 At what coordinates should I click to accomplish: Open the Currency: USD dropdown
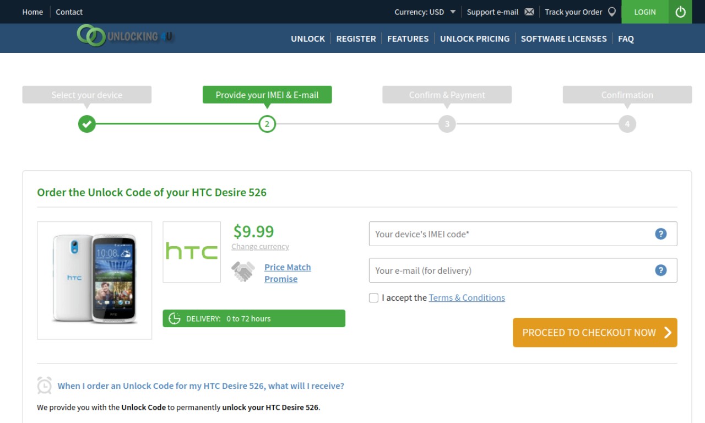pyautogui.click(x=425, y=12)
